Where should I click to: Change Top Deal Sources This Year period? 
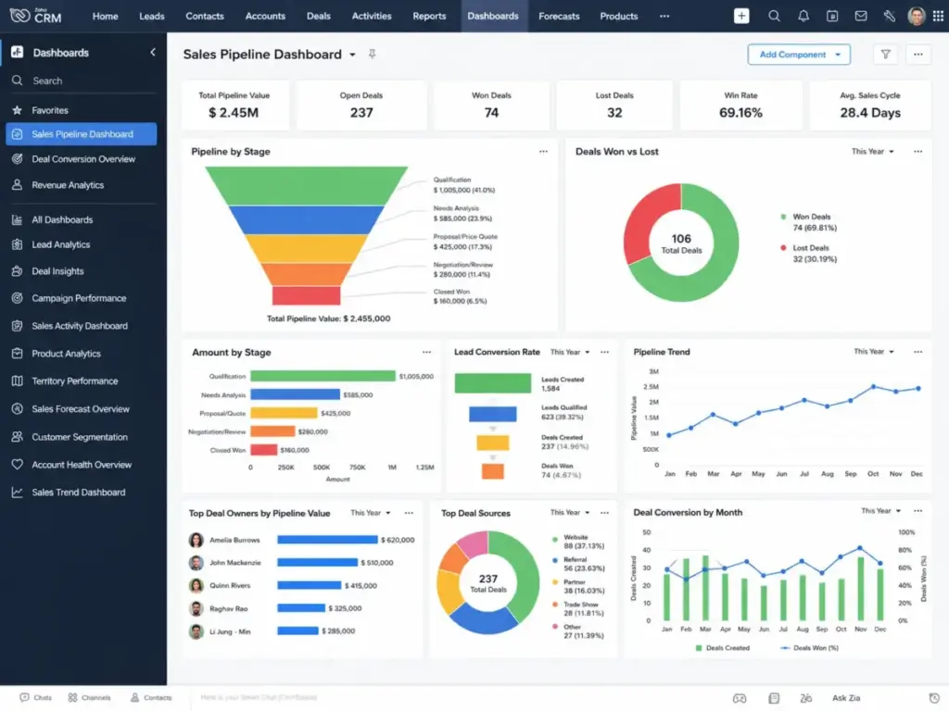(570, 512)
